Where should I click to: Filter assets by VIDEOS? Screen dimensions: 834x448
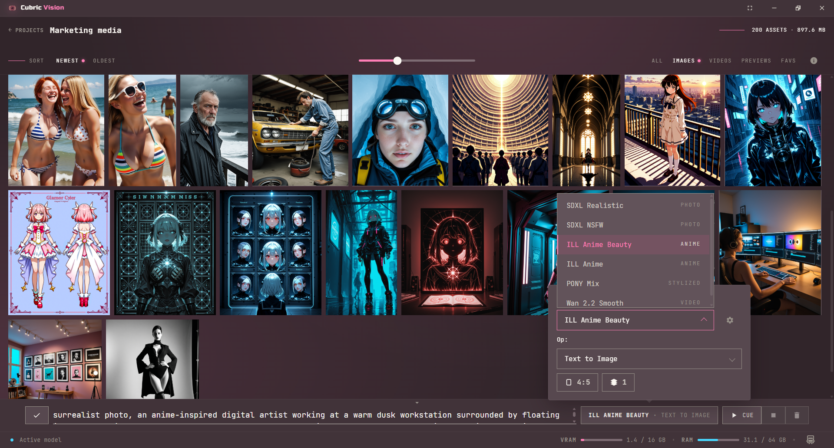720,61
